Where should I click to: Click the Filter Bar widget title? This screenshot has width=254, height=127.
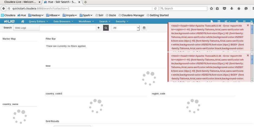51,39
